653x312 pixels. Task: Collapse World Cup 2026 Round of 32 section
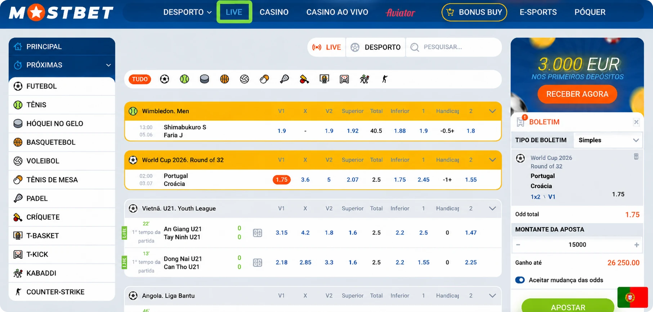492,160
